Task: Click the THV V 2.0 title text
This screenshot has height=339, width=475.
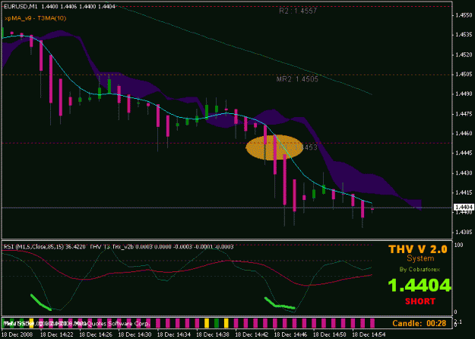Action: (418, 249)
